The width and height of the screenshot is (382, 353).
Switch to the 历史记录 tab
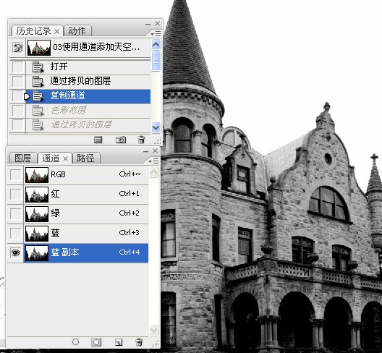(x=33, y=31)
